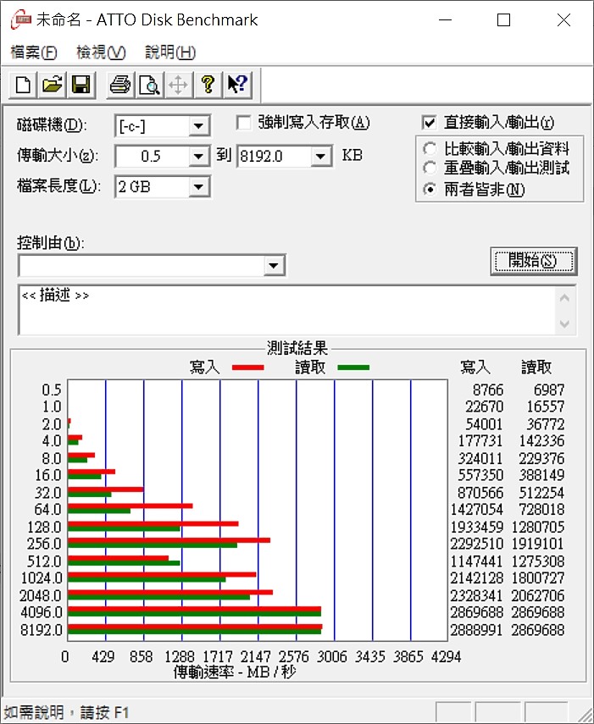Close the ATTO Disk Benchmark window

coord(564,19)
